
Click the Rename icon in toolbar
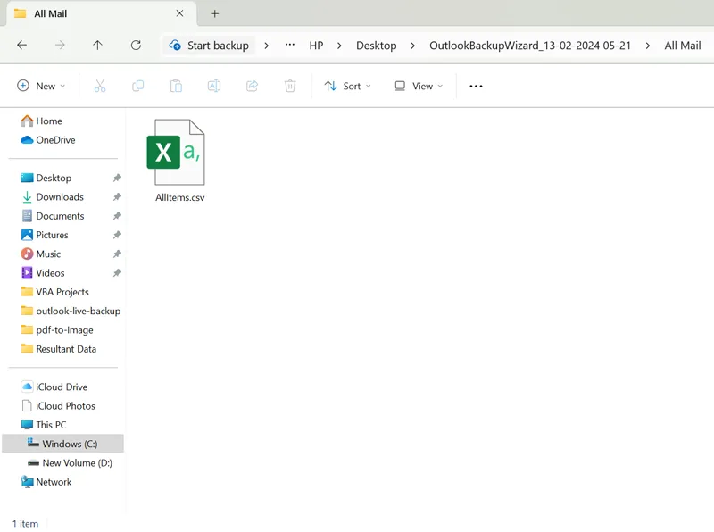point(214,86)
